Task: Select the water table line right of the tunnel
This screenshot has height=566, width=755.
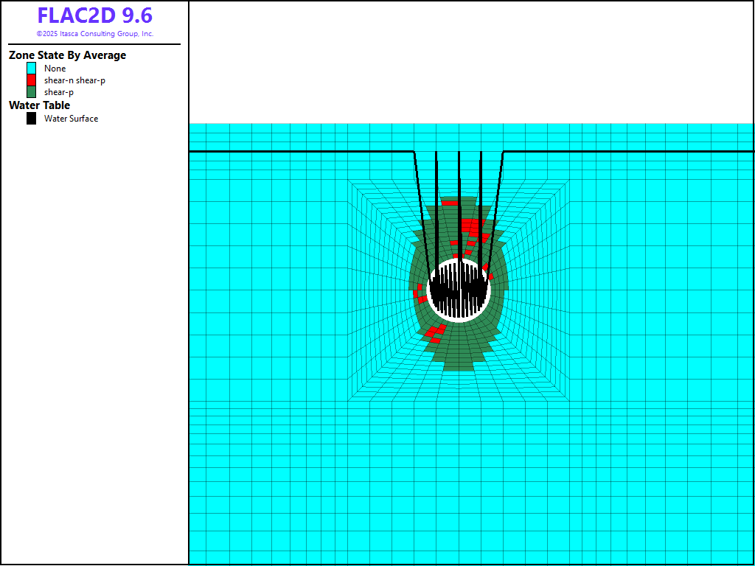Action: pos(627,151)
